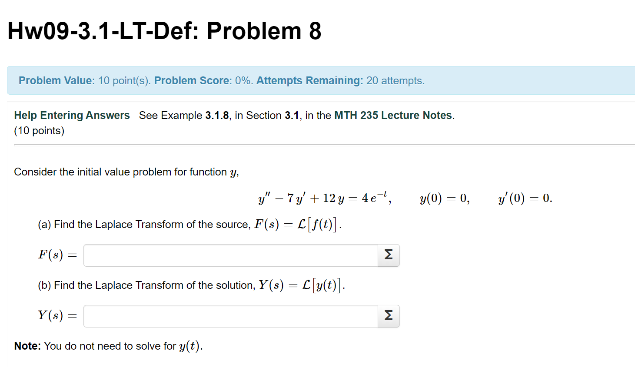Screen dimensions: 635x367
Task: Click the Note about solving y(t)
Action: pyautogui.click(x=107, y=346)
